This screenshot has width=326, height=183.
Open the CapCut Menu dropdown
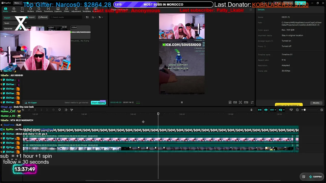point(18,3)
